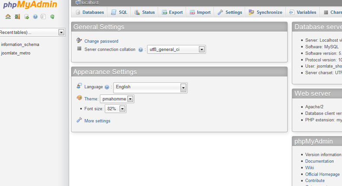The width and height of the screenshot is (342, 186).
Task: Open the query window icon in sidebar
Action: [x=26, y=17]
